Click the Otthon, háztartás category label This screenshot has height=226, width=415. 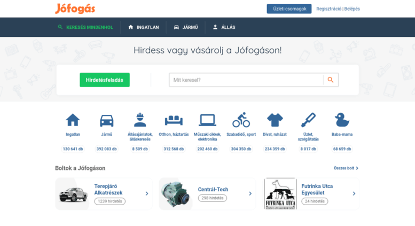(x=174, y=135)
